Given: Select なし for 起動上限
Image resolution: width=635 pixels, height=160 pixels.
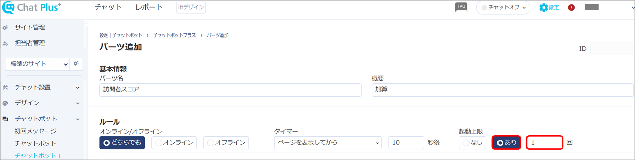Looking at the screenshot, I should (x=473, y=143).
